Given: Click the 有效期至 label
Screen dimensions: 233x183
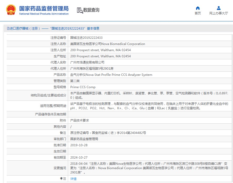Looking at the screenshot, I should tap(60, 158).
